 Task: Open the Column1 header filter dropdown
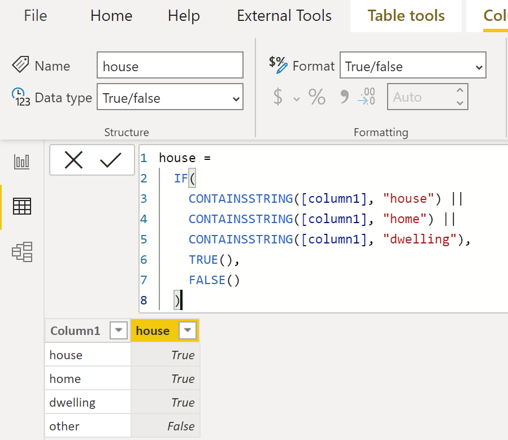[x=118, y=330]
